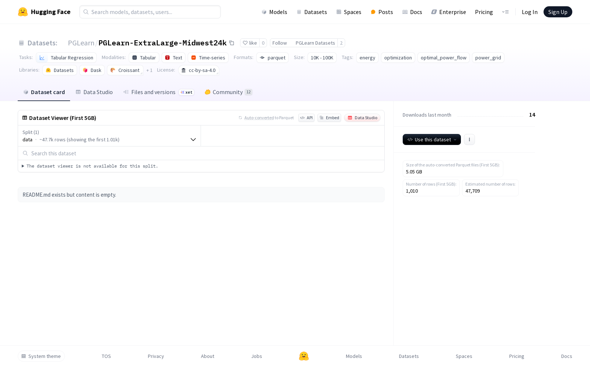This screenshot has width=590, height=369.
Task: Expand the Split data dropdown
Action: pos(110,136)
